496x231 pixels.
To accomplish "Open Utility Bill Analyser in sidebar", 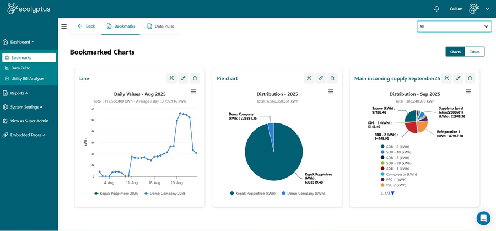I will coord(28,79).
